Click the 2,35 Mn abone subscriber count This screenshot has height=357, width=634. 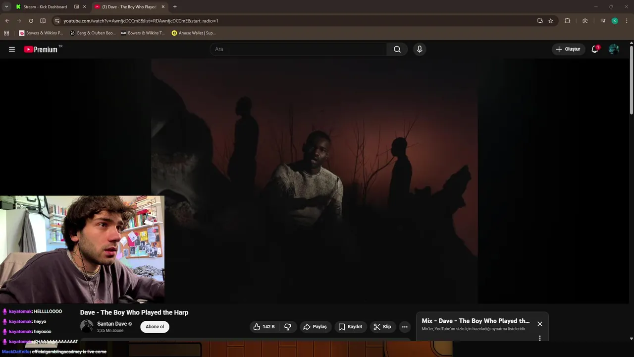110,331
